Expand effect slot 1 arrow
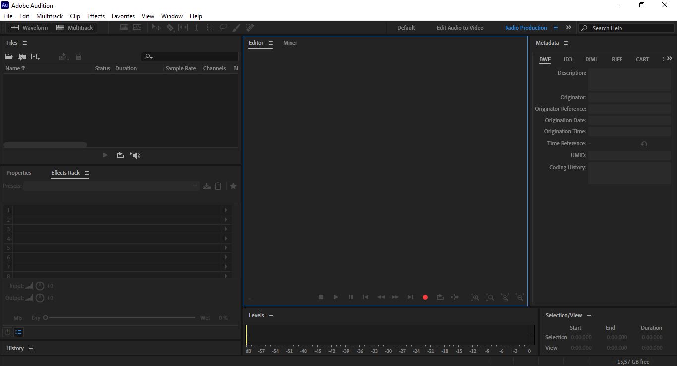Viewport: 677px width, 366px height. coord(226,210)
